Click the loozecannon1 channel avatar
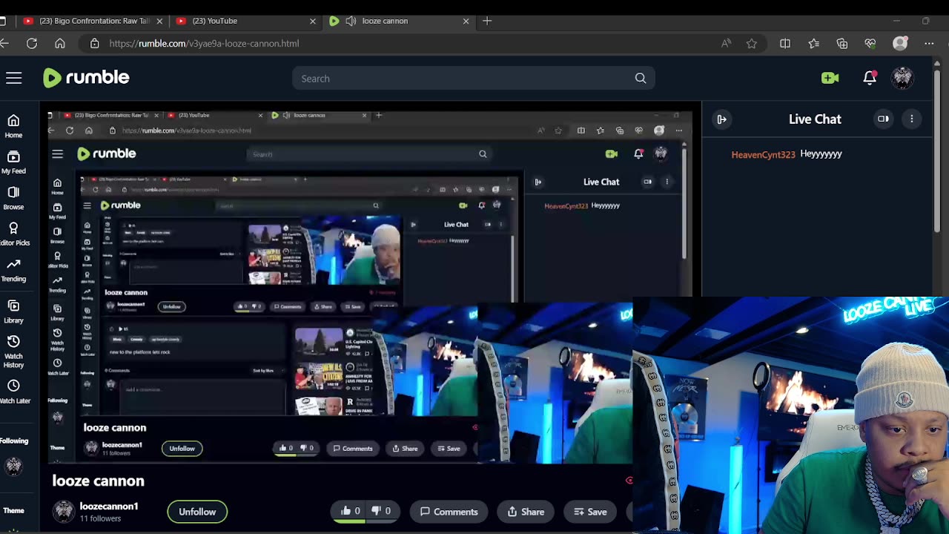This screenshot has height=534, width=949. pos(64,511)
